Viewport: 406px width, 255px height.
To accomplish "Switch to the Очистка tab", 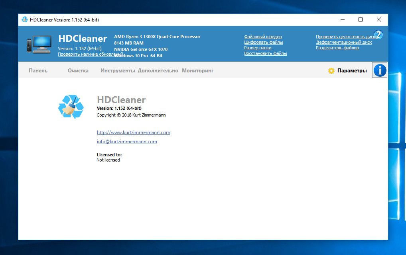I will [x=78, y=70].
